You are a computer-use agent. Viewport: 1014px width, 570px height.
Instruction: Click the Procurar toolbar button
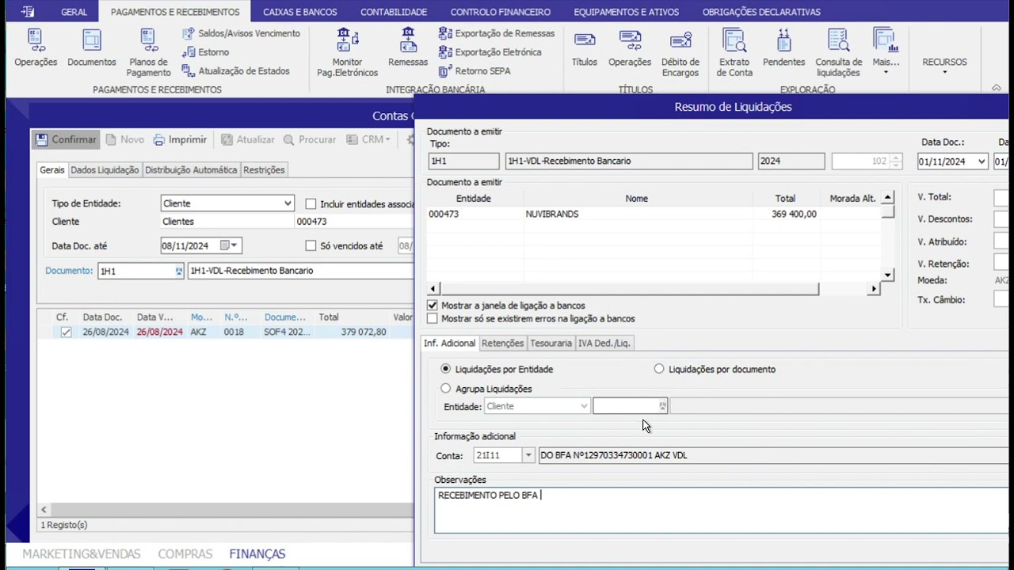[310, 139]
